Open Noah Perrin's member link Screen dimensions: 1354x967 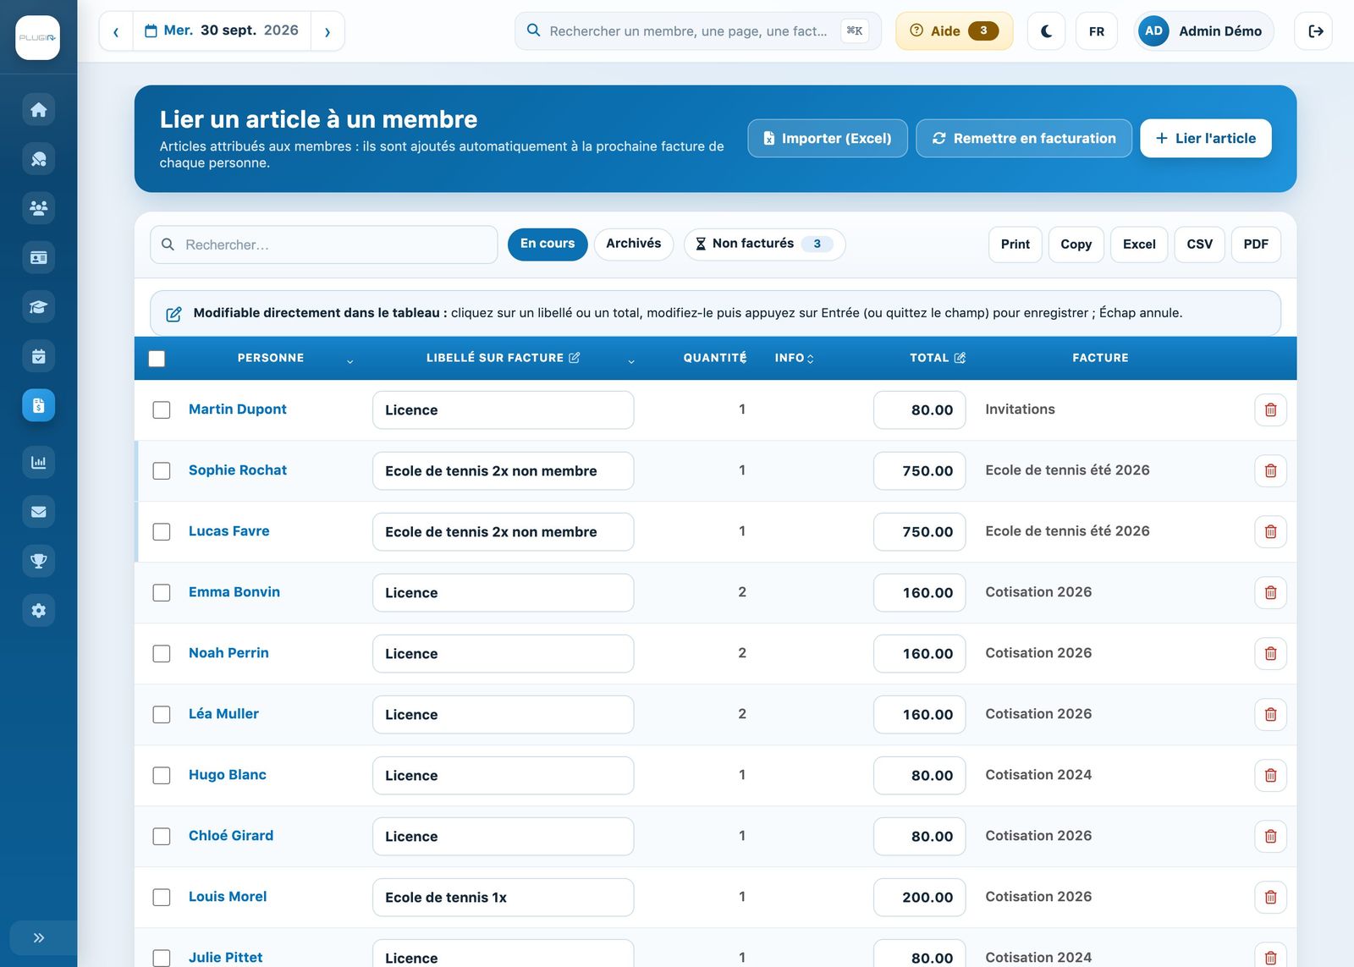coord(228,653)
